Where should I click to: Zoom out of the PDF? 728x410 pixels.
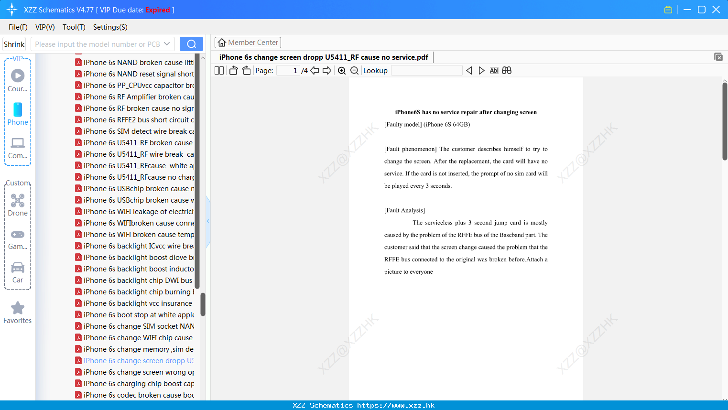pos(355,71)
